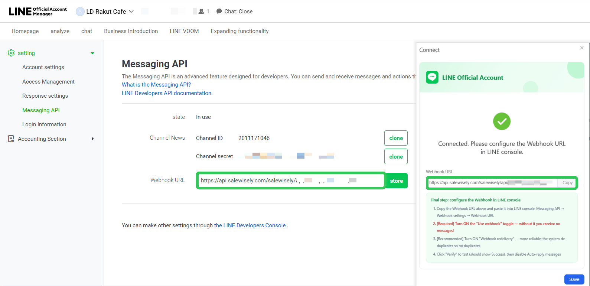Screen dimensions: 590x286
Task: Click the Accounting Section document icon
Action: 11,139
